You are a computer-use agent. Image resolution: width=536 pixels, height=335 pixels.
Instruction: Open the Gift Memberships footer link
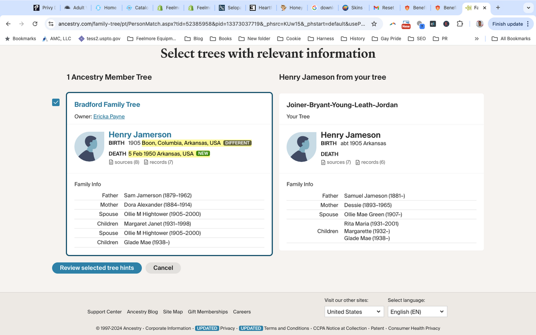208,312
